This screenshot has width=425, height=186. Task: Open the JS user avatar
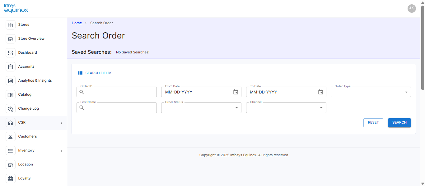412,8
